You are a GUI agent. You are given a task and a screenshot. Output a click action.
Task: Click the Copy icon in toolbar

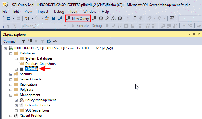click(x=134, y=19)
